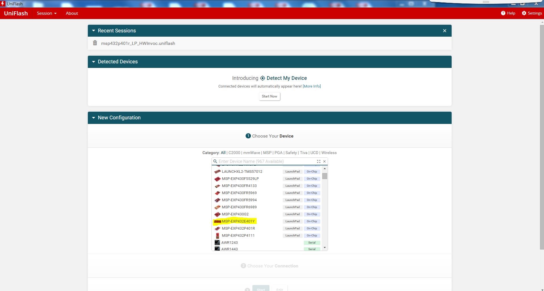Screen dimensions: 544x291
Task: Collapse the Detected Devices panel
Action: (x=94, y=62)
